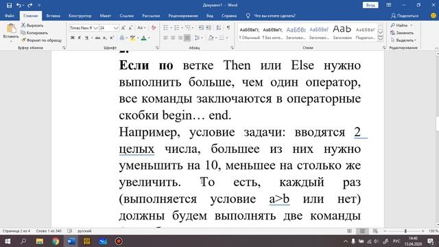Switch to the Вставка ribbon tab
The image size is (439, 247).
pos(54,16)
